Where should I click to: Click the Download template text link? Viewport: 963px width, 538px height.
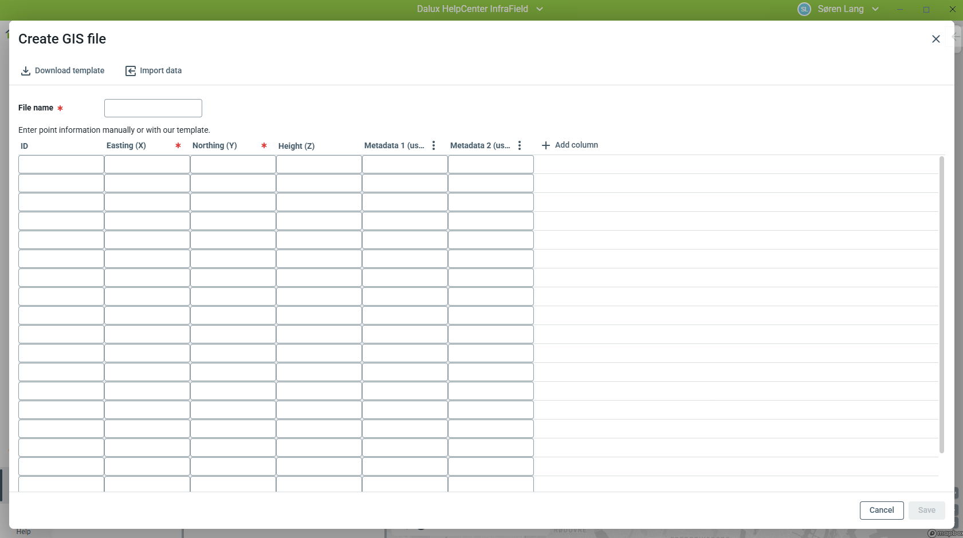69,71
